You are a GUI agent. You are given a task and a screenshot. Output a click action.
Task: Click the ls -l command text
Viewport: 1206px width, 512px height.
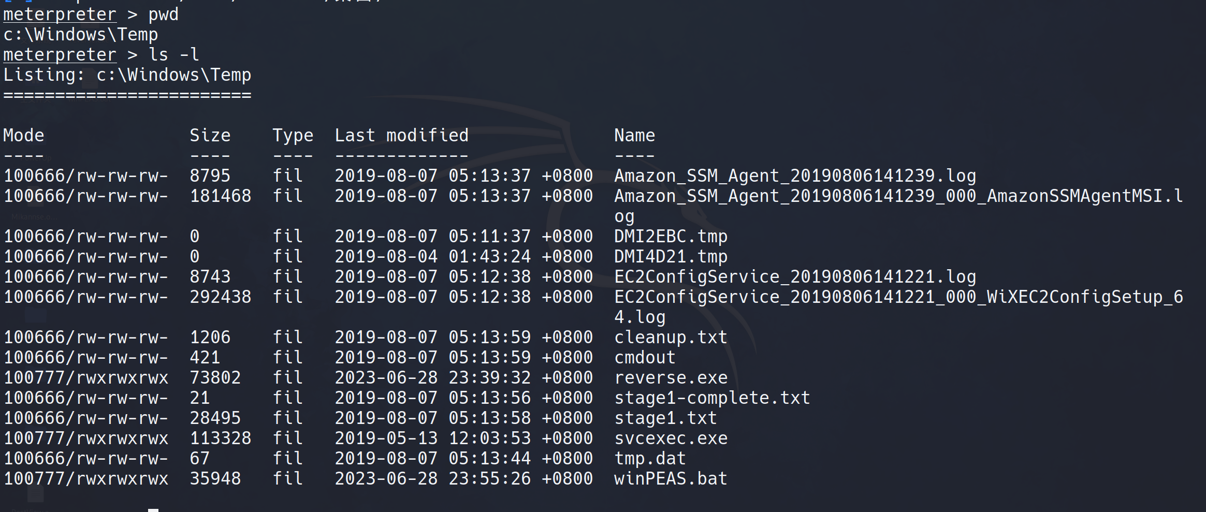[x=173, y=55]
